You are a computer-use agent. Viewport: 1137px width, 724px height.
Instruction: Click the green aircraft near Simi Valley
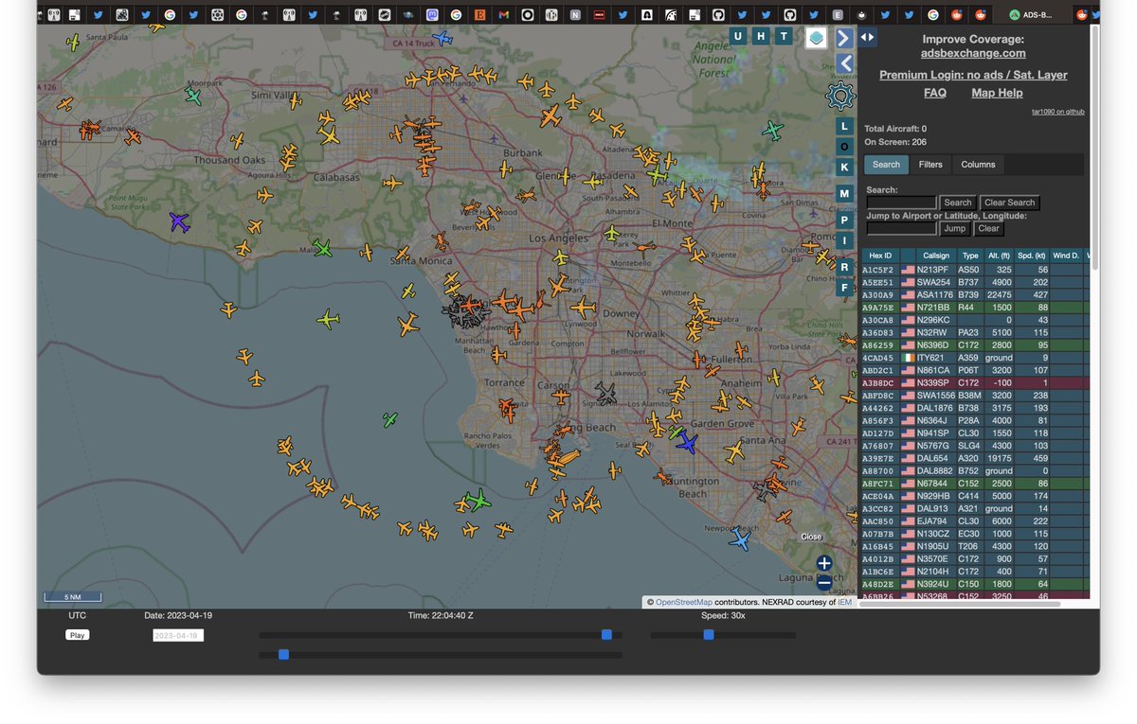click(x=193, y=96)
